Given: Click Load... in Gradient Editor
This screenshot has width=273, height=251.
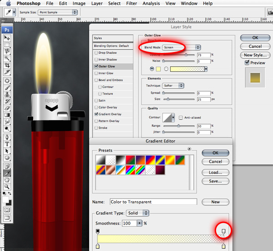Looking at the screenshot, I should point(215,173).
